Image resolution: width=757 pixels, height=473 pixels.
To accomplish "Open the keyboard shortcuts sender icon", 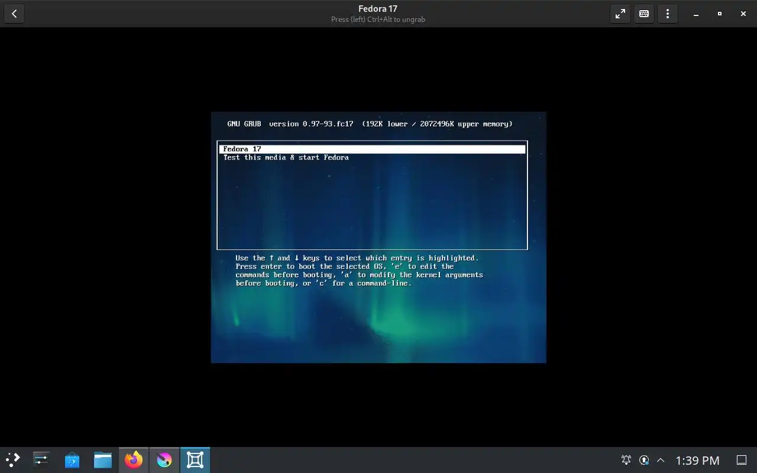I will (x=644, y=14).
